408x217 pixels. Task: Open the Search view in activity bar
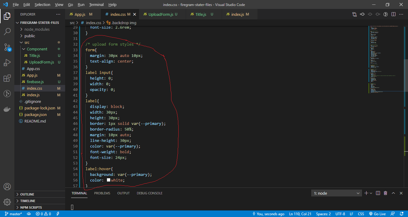click(x=7, y=32)
